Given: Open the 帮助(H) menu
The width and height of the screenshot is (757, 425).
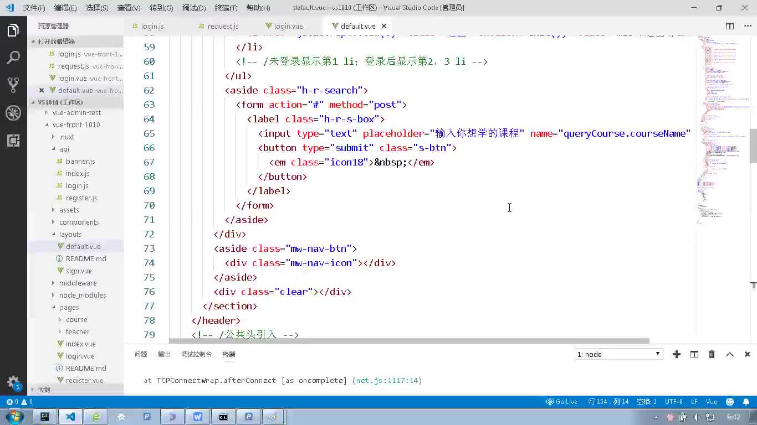Looking at the screenshot, I should 258,8.
